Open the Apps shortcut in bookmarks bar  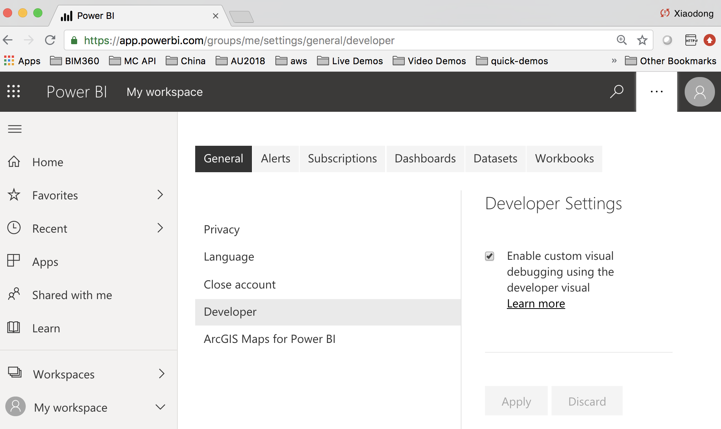22,61
